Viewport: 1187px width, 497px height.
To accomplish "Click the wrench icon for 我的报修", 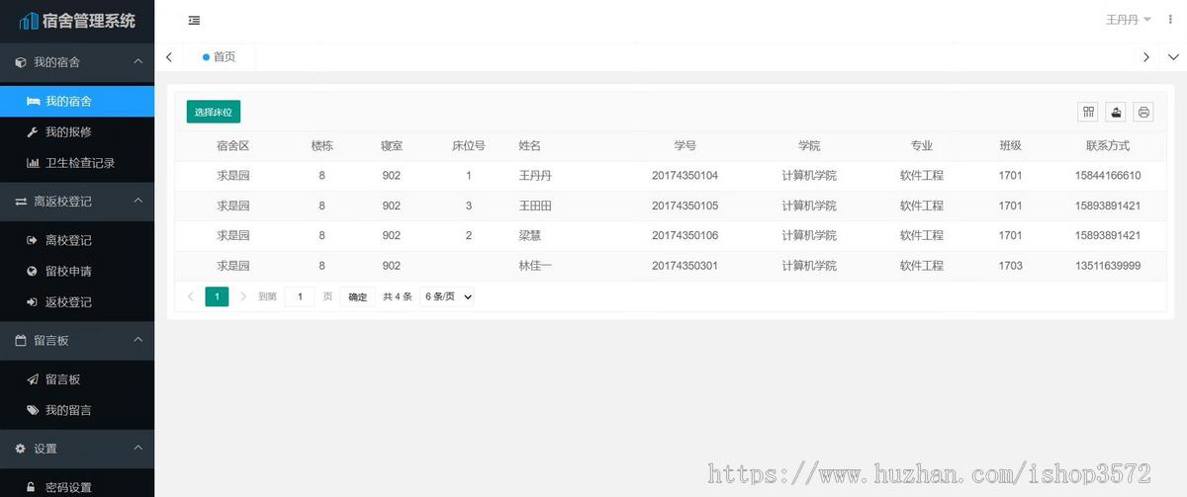I will (x=33, y=131).
